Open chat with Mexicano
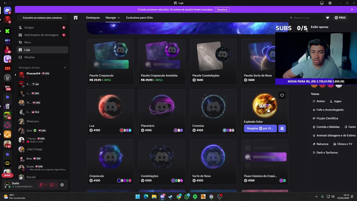The image size is (357, 201). click(42, 121)
